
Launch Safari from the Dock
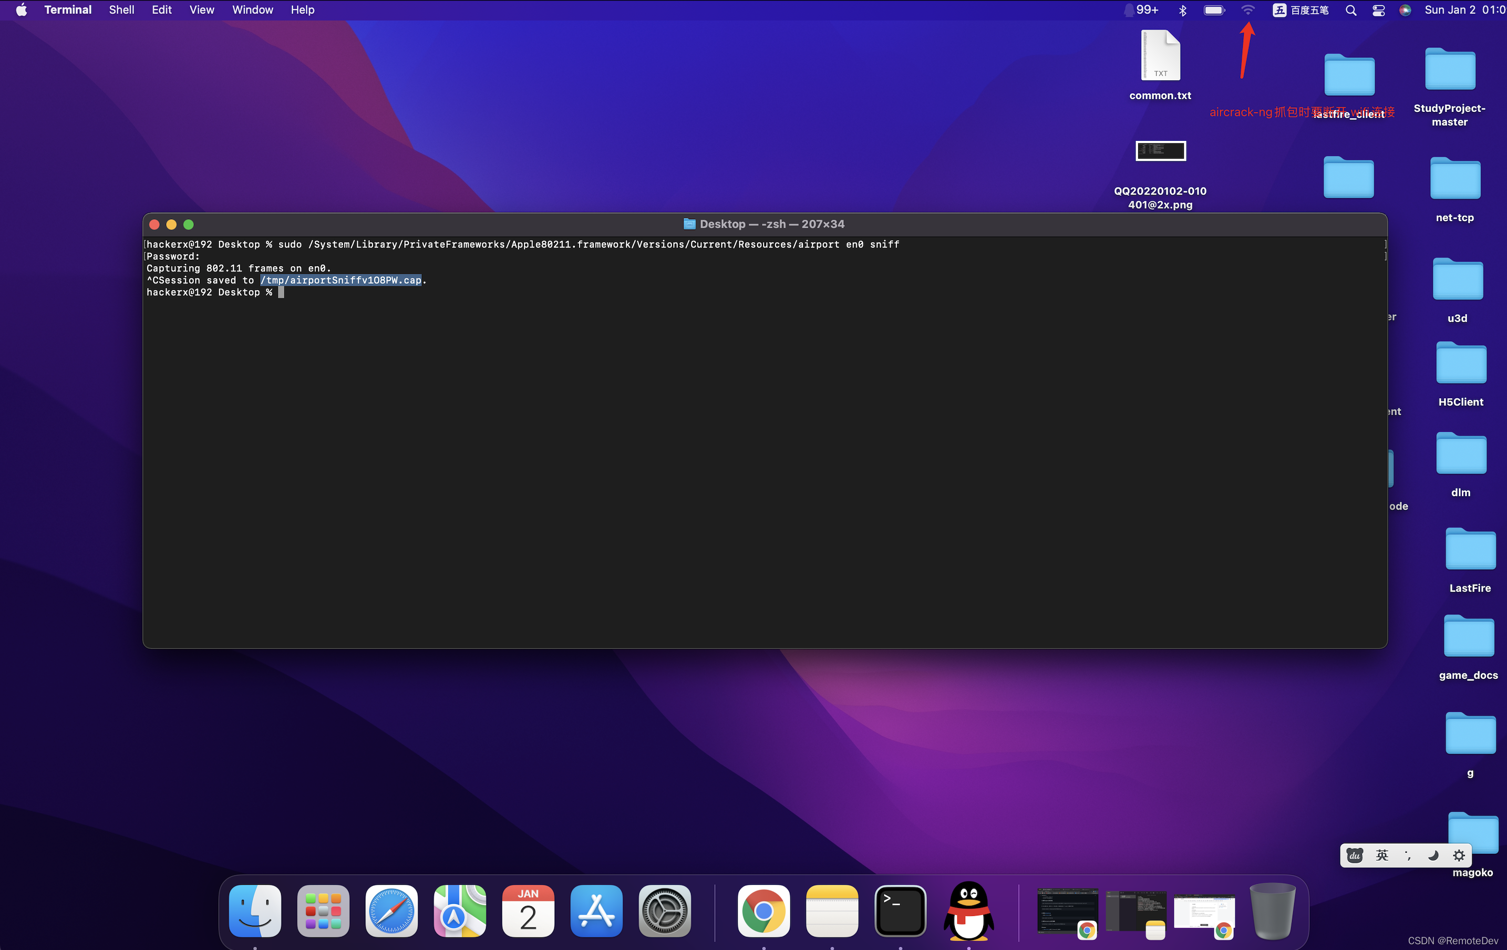point(391,911)
